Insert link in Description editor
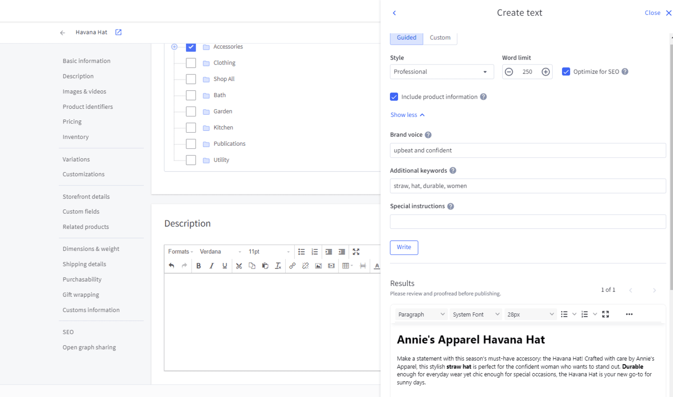The image size is (673, 397). tap(292, 266)
